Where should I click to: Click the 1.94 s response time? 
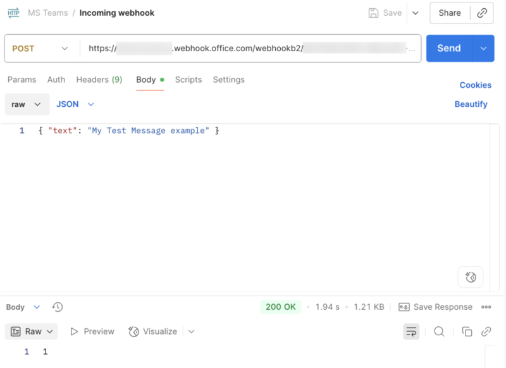(x=327, y=307)
